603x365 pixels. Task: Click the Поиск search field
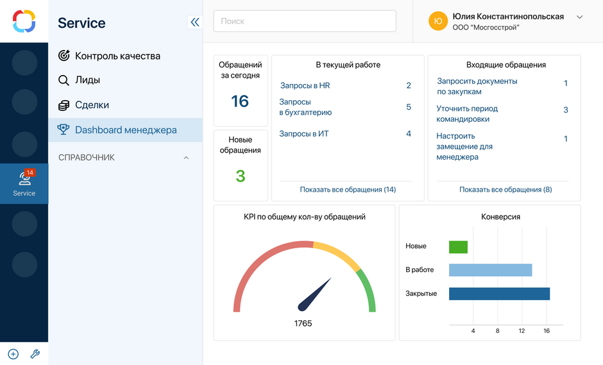click(x=305, y=21)
